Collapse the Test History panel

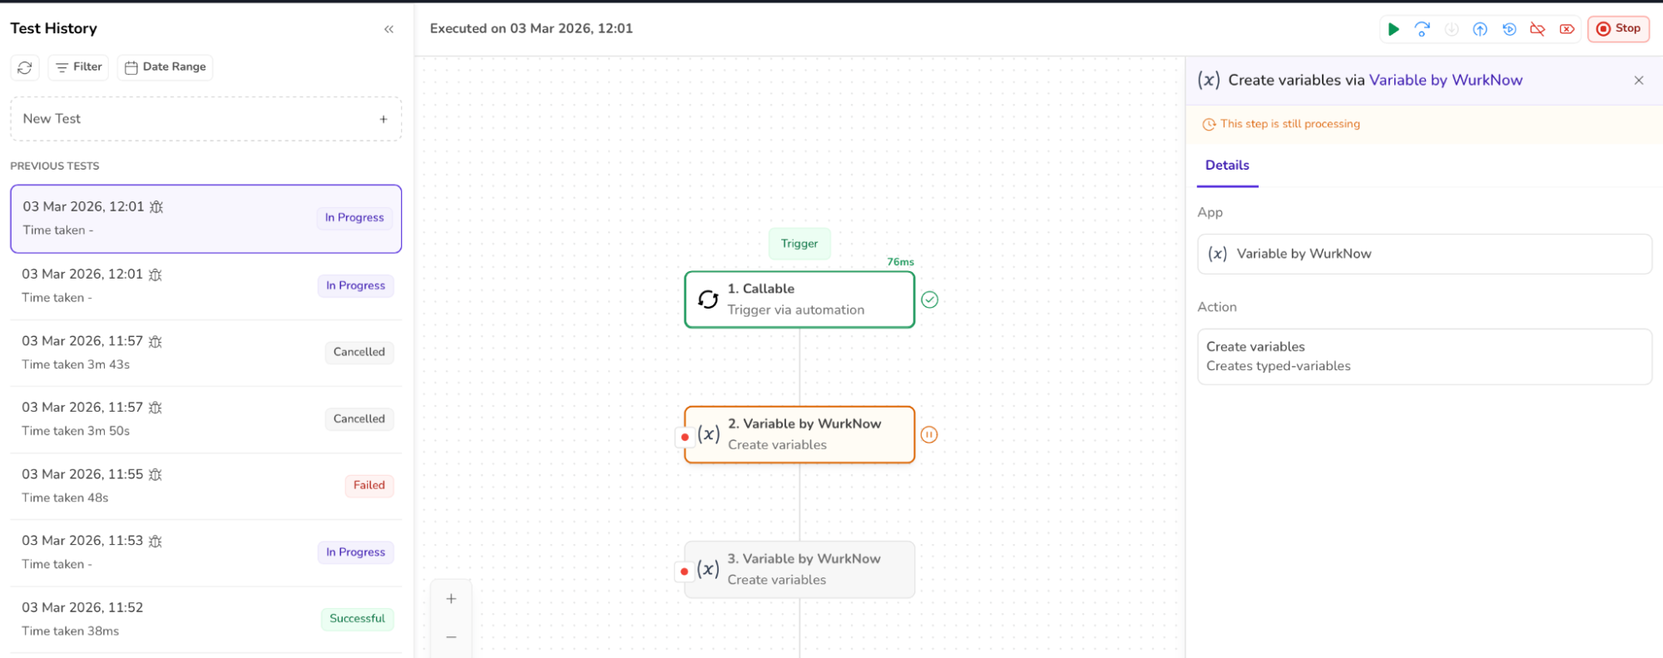389,29
